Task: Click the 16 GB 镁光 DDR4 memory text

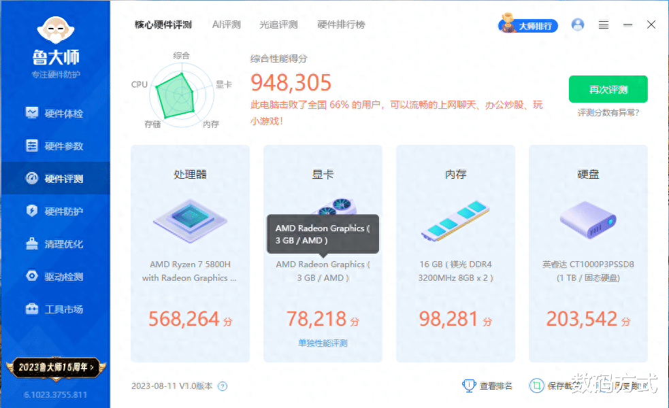Action: click(456, 271)
